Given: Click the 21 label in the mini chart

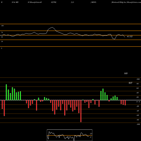Looking at the screenshot, I should 91,134.
